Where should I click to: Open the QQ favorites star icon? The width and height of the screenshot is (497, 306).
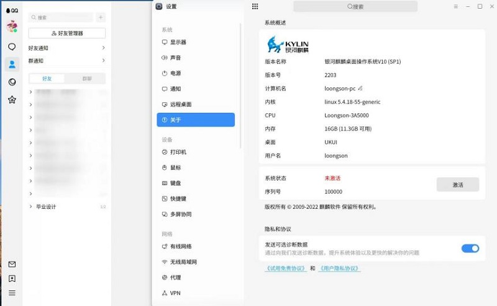click(12, 100)
